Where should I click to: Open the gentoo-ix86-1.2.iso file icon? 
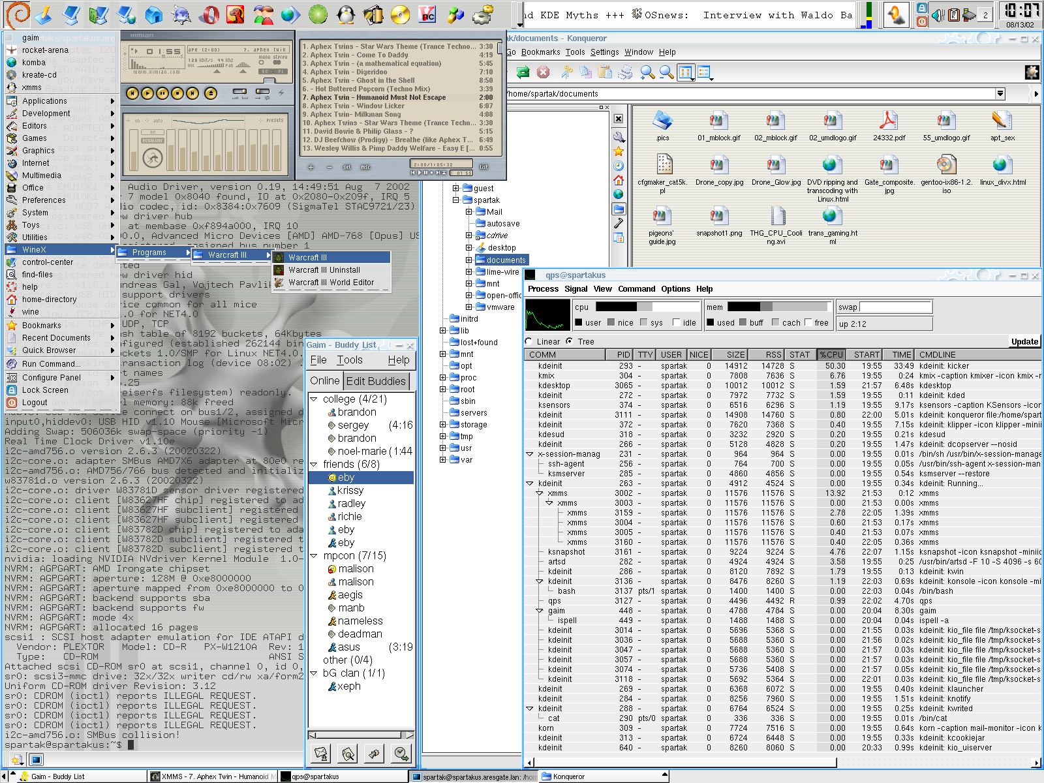pos(946,174)
